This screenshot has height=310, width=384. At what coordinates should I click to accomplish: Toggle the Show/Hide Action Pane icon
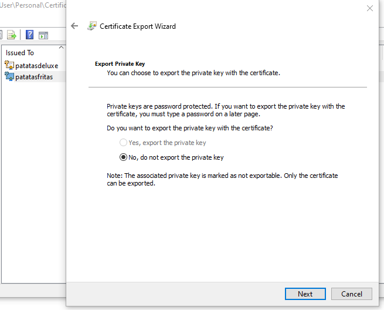pos(43,35)
